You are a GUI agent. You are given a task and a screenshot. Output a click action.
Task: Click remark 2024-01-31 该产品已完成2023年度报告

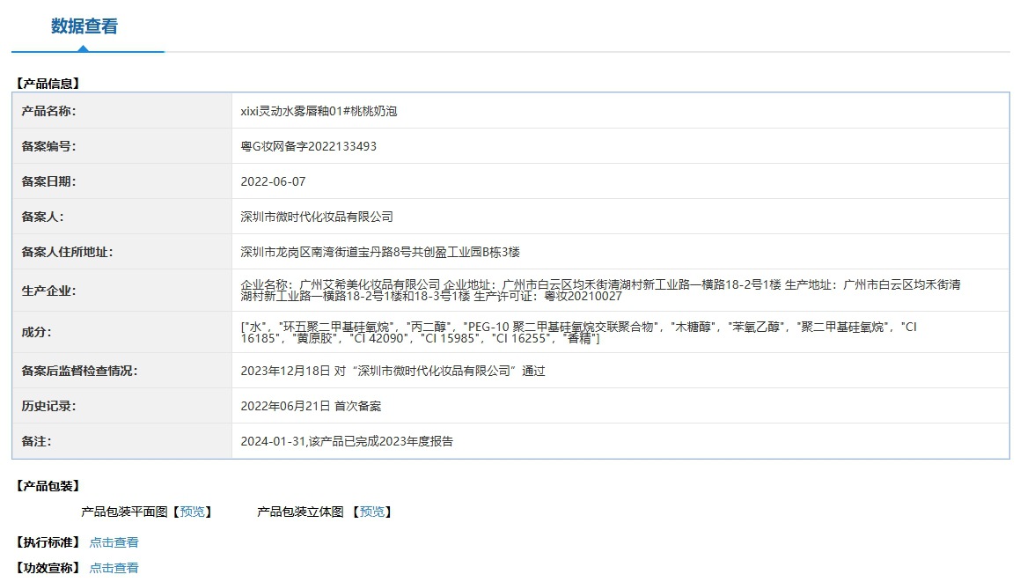(x=347, y=441)
